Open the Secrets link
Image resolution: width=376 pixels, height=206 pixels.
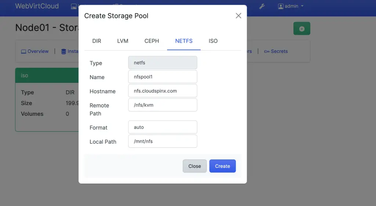(x=276, y=51)
